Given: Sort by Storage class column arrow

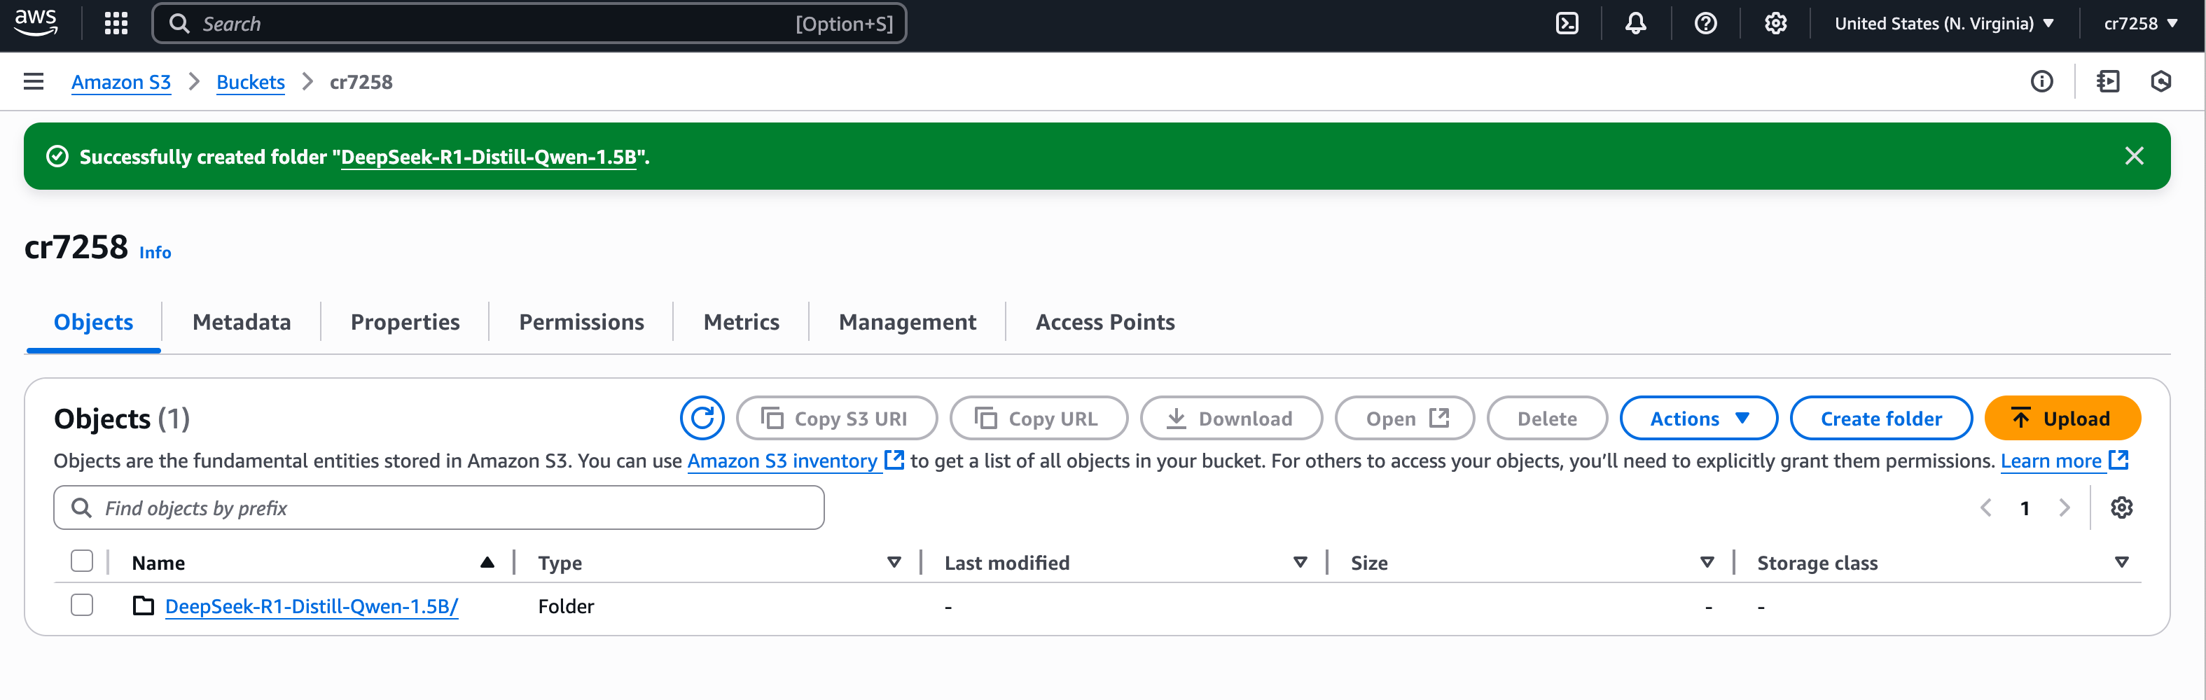Looking at the screenshot, I should [2121, 562].
